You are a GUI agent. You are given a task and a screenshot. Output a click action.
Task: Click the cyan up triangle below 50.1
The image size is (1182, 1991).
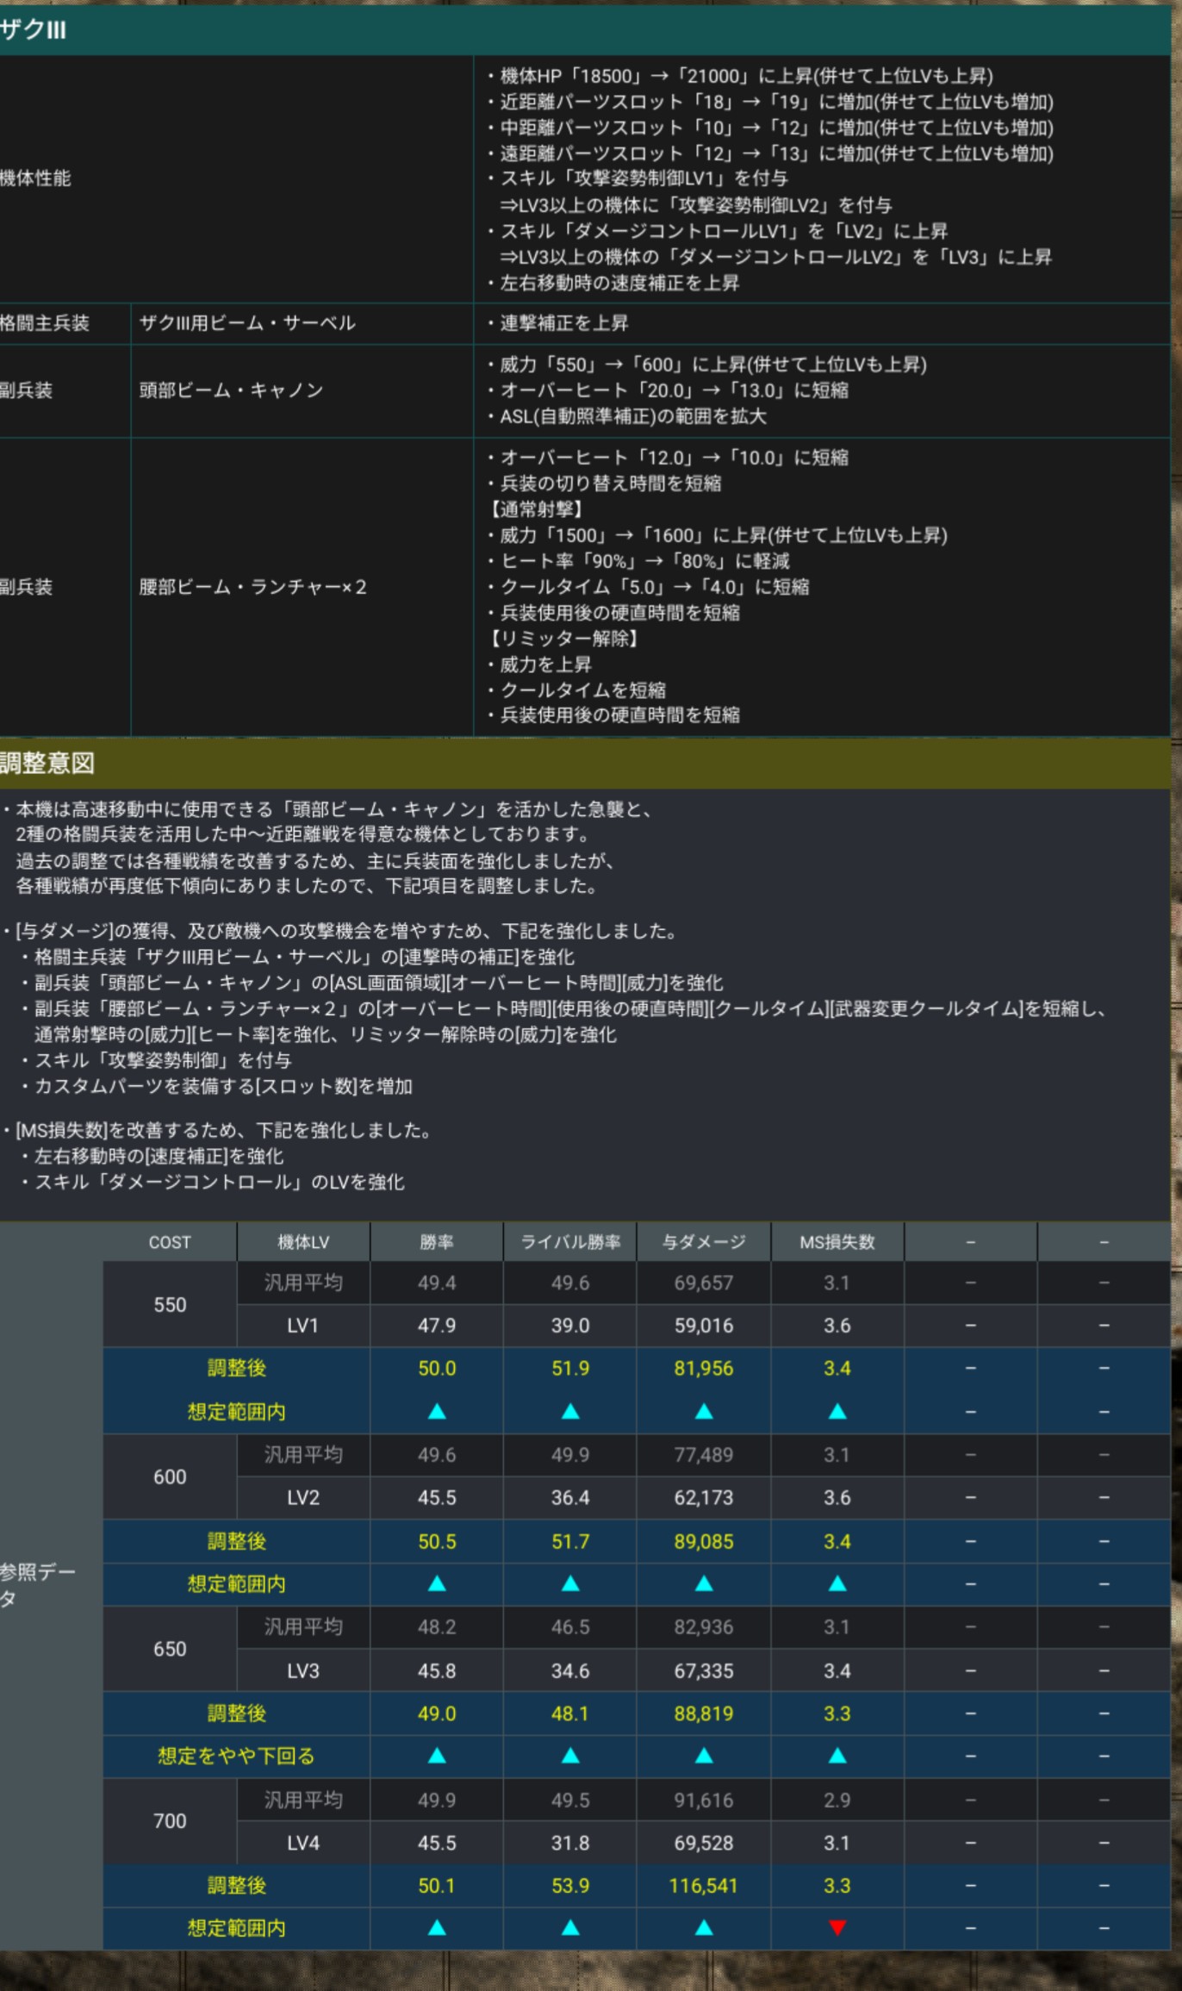437,1928
